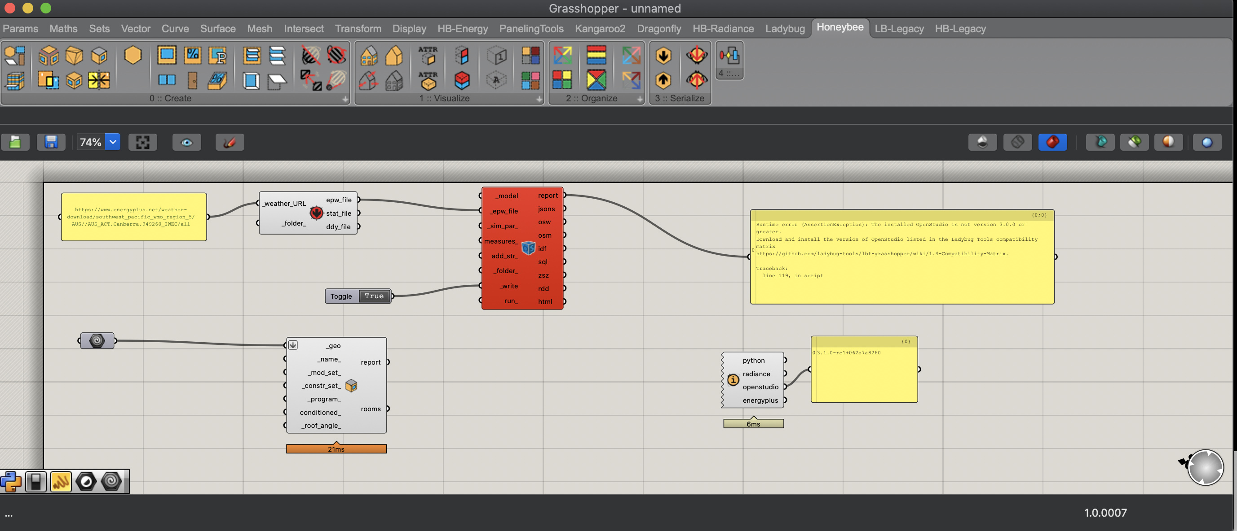This screenshot has width=1237, height=531.
Task: Open the 74% zoom dropdown
Action: pos(113,142)
